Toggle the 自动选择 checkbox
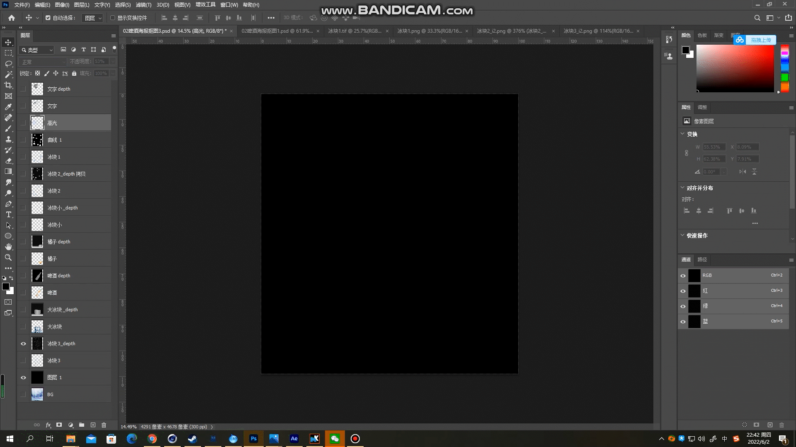This screenshot has width=796, height=447. pyautogui.click(x=48, y=18)
